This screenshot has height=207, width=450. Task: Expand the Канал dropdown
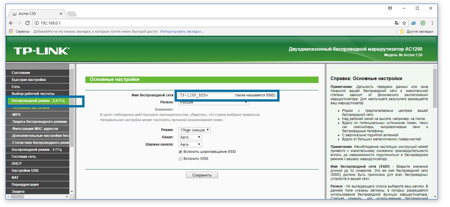coord(190,137)
